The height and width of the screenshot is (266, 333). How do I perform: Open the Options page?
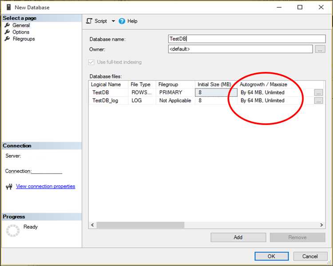click(21, 32)
